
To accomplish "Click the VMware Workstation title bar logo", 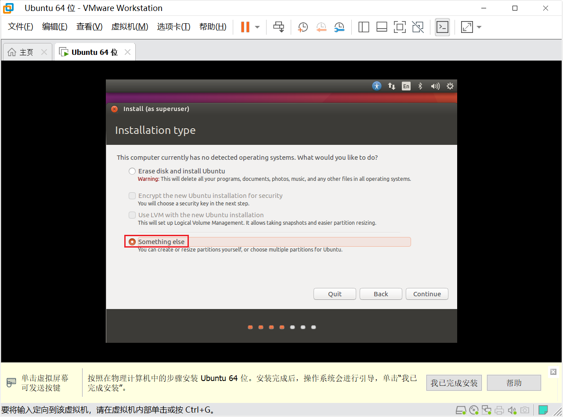I will coord(8,8).
